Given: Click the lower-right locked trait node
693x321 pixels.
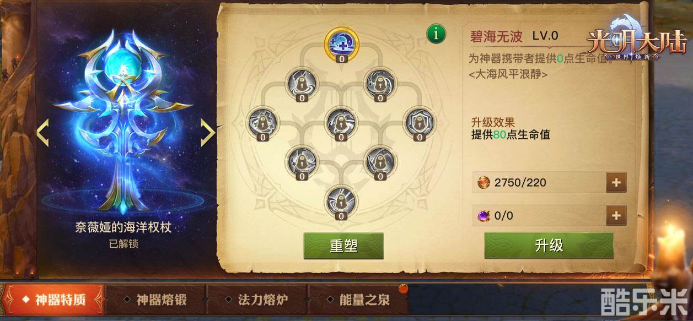Looking at the screenshot, I should pyautogui.click(x=381, y=161).
